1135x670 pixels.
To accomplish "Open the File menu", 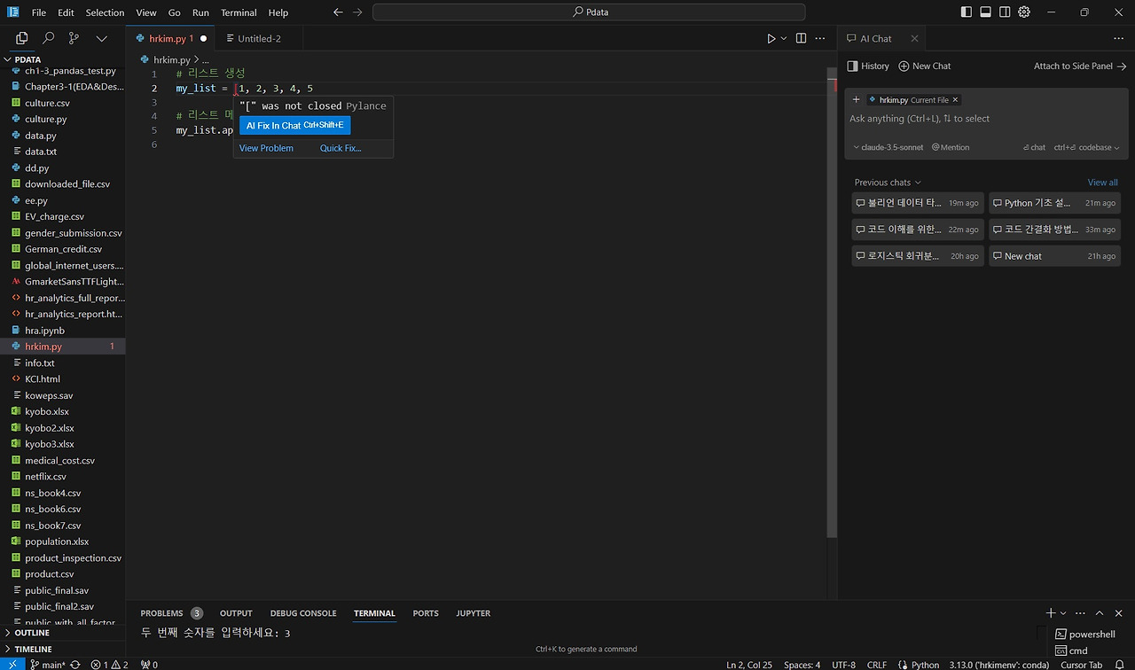I will click(39, 12).
